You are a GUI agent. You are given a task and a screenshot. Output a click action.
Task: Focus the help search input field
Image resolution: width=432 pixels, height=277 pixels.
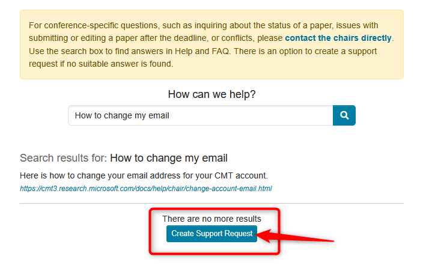(x=200, y=115)
